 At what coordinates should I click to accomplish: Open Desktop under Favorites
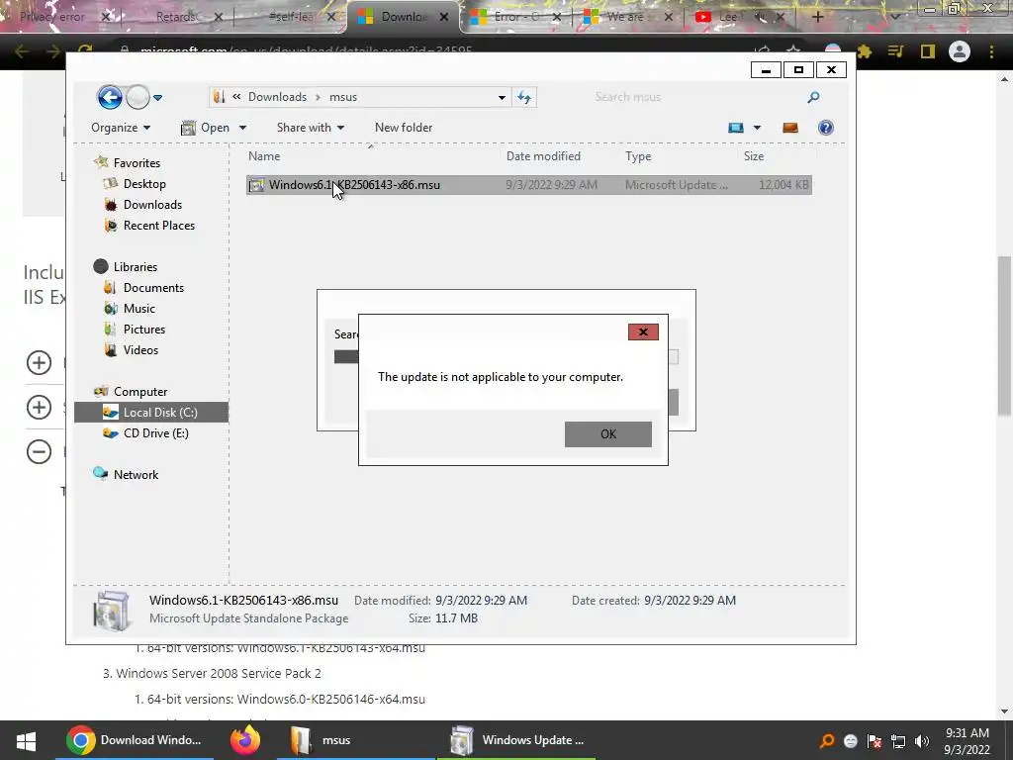[x=144, y=183]
